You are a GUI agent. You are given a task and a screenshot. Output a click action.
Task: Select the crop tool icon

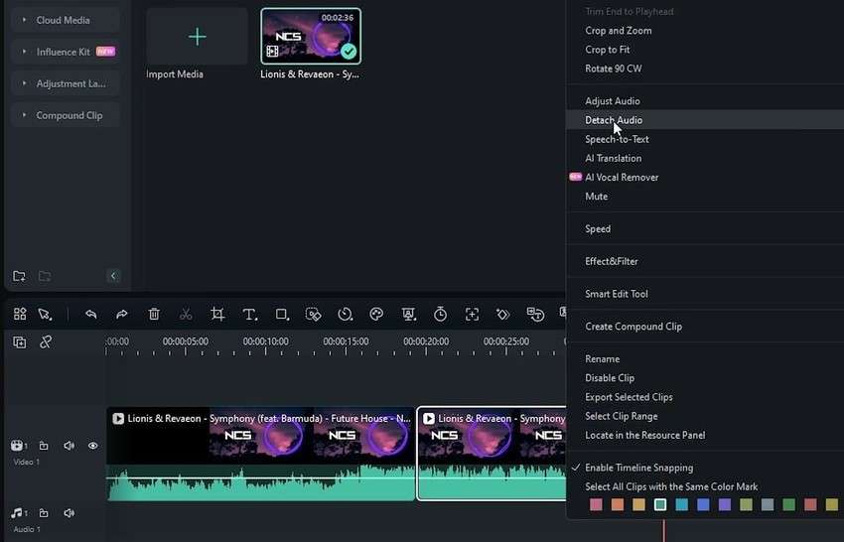tap(217, 314)
